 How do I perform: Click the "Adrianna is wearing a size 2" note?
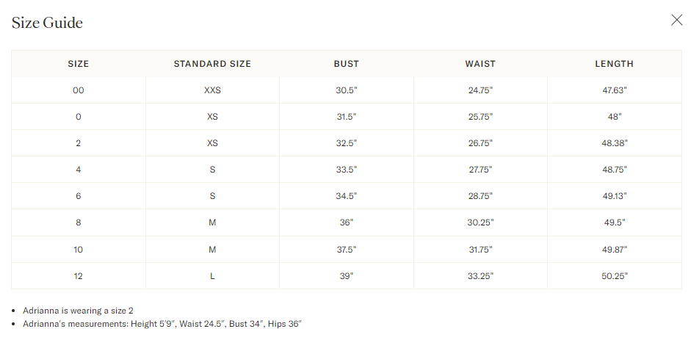click(x=78, y=311)
